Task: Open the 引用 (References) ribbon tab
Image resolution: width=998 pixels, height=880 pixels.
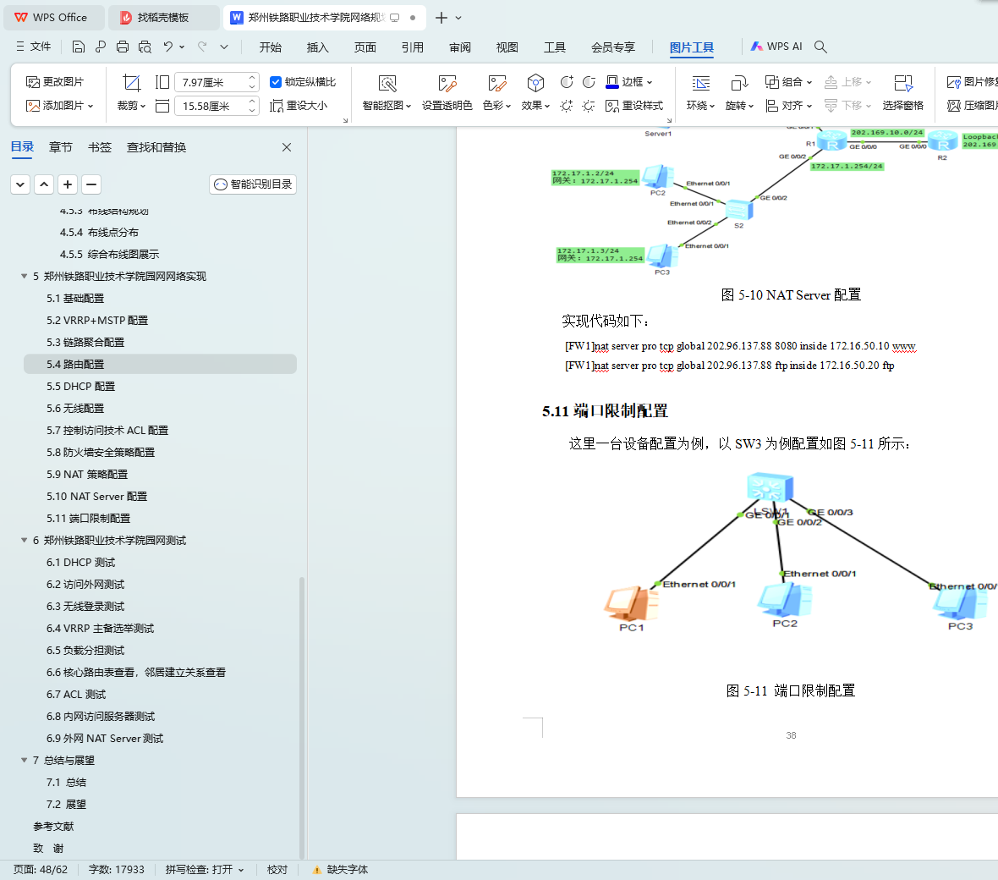Action: pos(412,47)
